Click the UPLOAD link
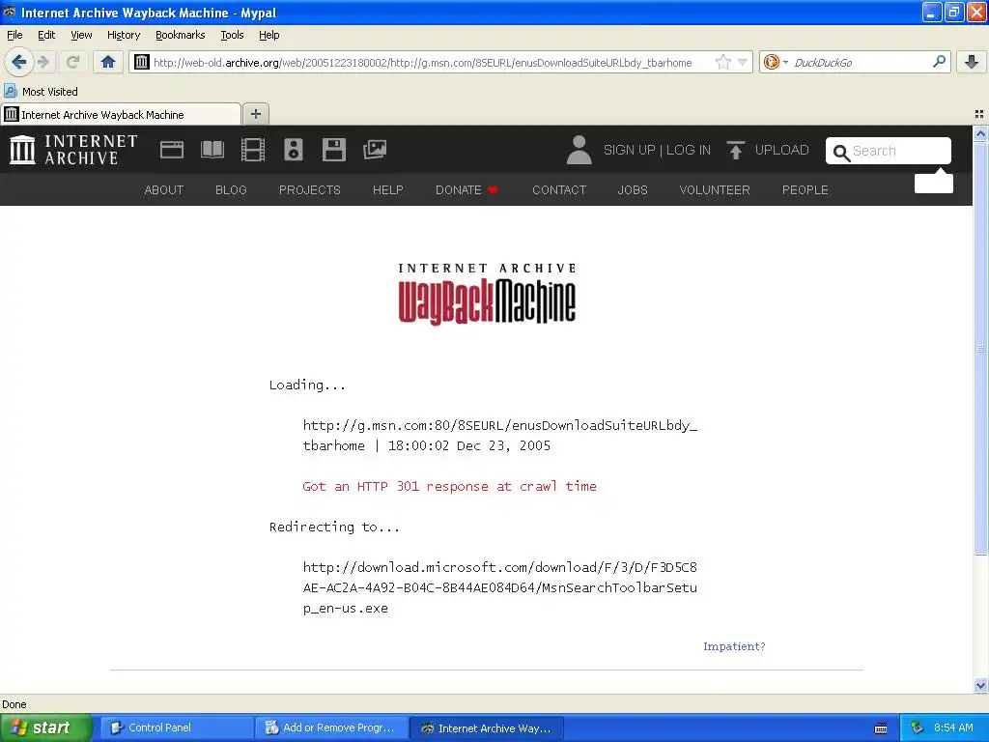989x742 pixels. (781, 150)
